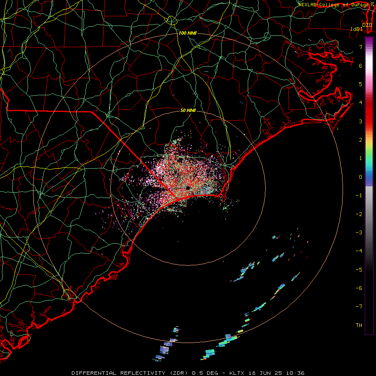Click the "1" value on color scale
376x376 pixels.
tap(361, 158)
